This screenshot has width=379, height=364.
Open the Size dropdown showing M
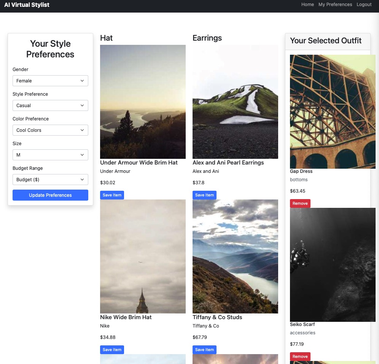[50, 155]
